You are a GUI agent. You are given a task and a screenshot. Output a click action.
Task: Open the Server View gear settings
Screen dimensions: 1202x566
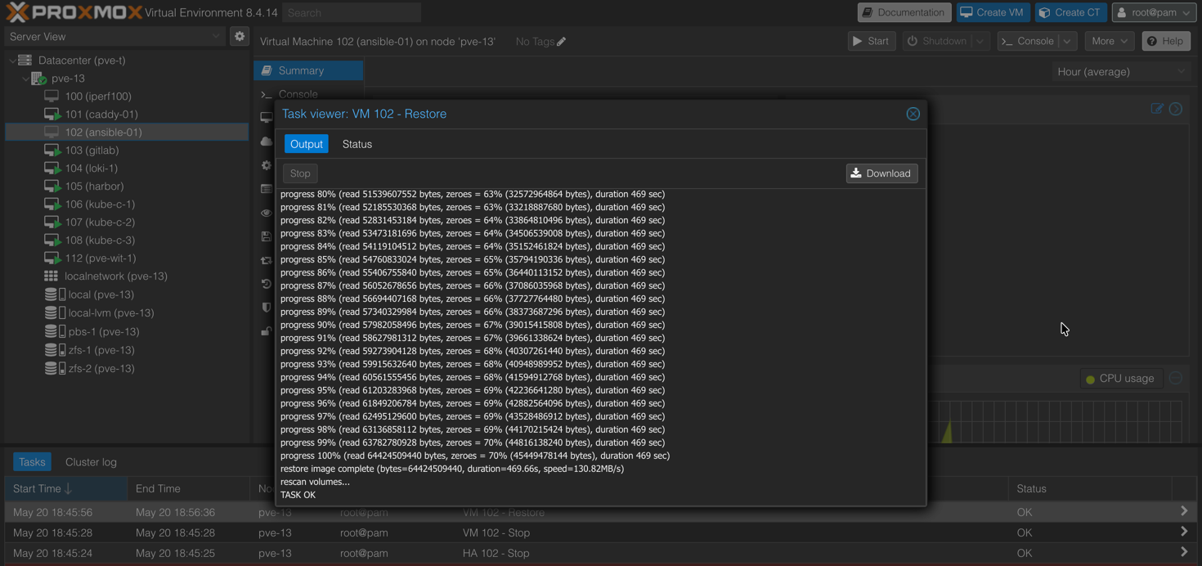[x=240, y=36]
